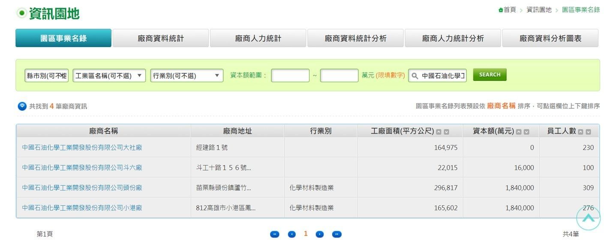Click the green SEARCH button

[490, 74]
